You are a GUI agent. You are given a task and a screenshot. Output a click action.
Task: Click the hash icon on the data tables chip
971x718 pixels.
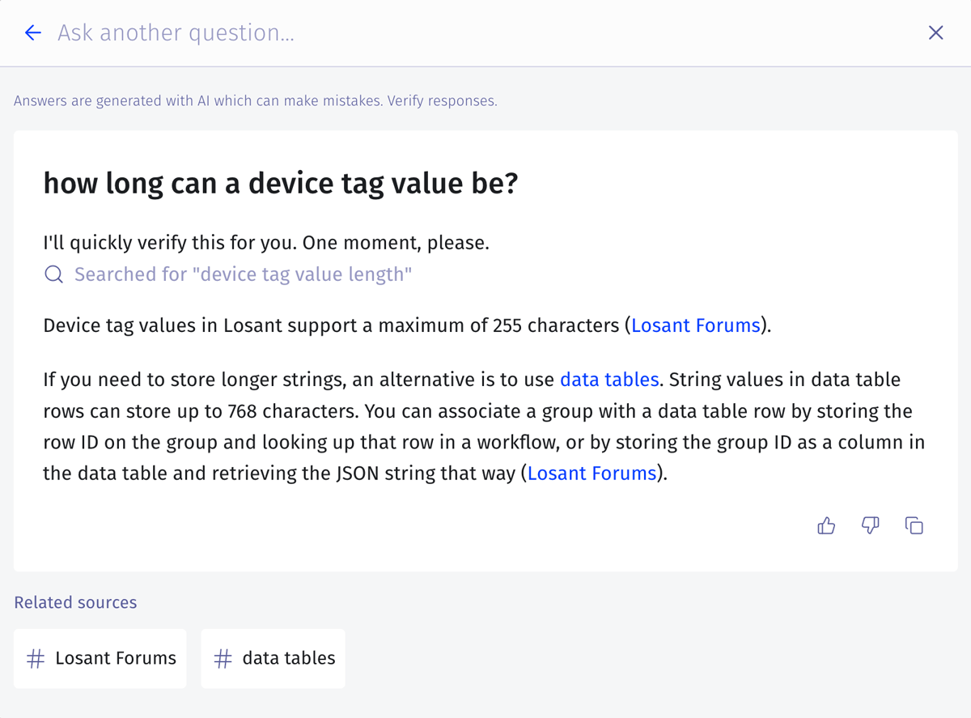point(223,658)
